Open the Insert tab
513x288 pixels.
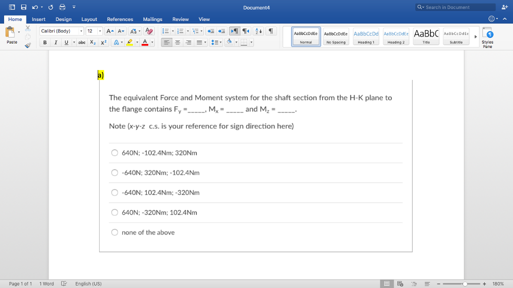tap(39, 19)
